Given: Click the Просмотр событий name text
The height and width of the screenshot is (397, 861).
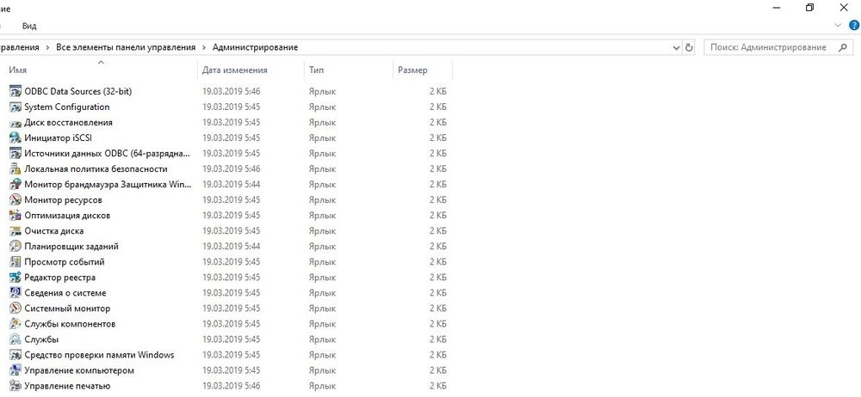Looking at the screenshot, I should point(65,262).
